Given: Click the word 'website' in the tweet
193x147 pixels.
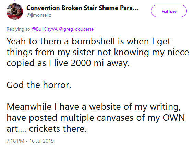Looking at the screenshot, I should tap(105, 107).
